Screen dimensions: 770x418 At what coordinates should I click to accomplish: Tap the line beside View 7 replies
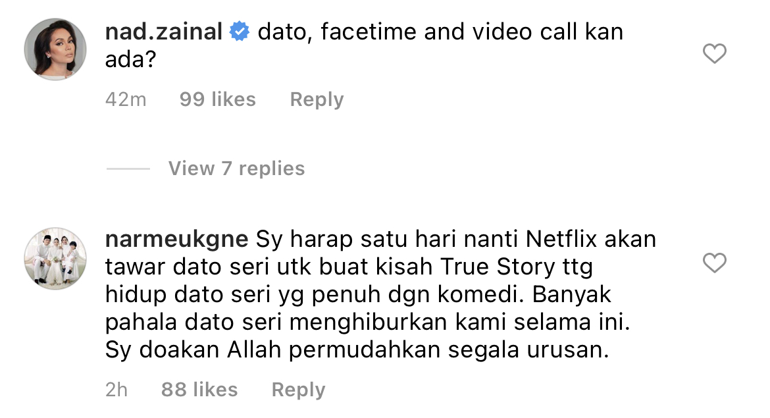128,169
